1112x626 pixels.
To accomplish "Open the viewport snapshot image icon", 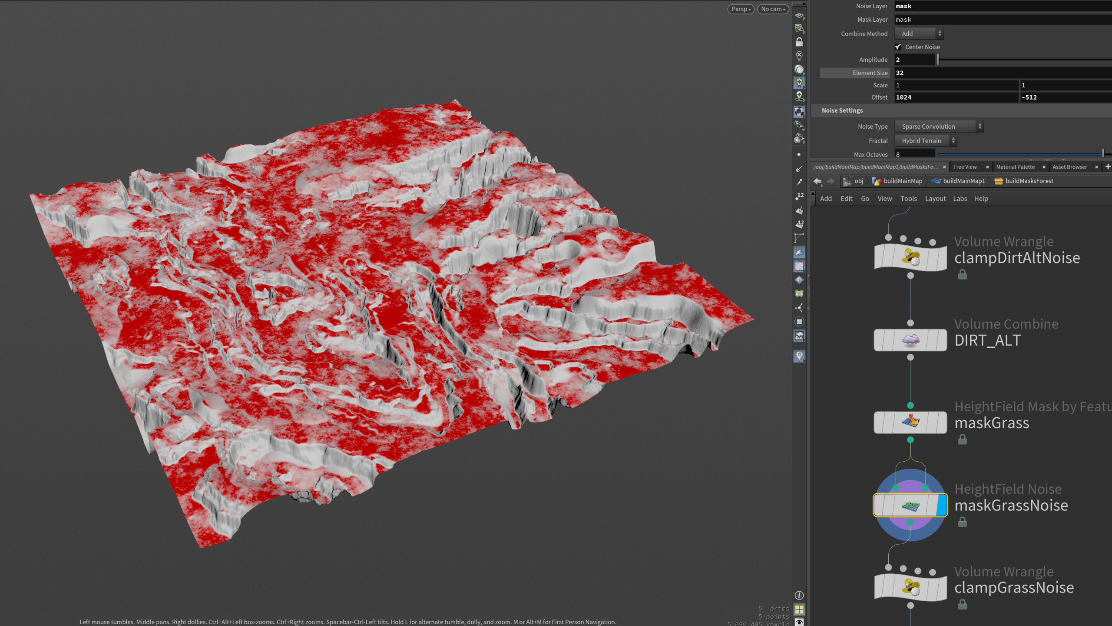I will point(799,336).
